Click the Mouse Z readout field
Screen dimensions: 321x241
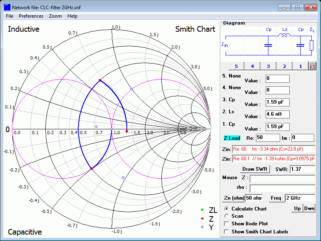coord(282,179)
